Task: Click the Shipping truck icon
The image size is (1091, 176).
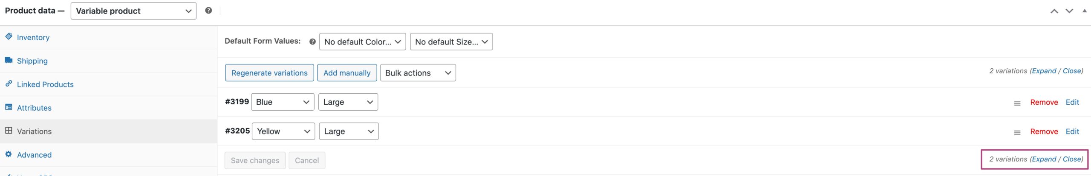Action: click(x=9, y=60)
